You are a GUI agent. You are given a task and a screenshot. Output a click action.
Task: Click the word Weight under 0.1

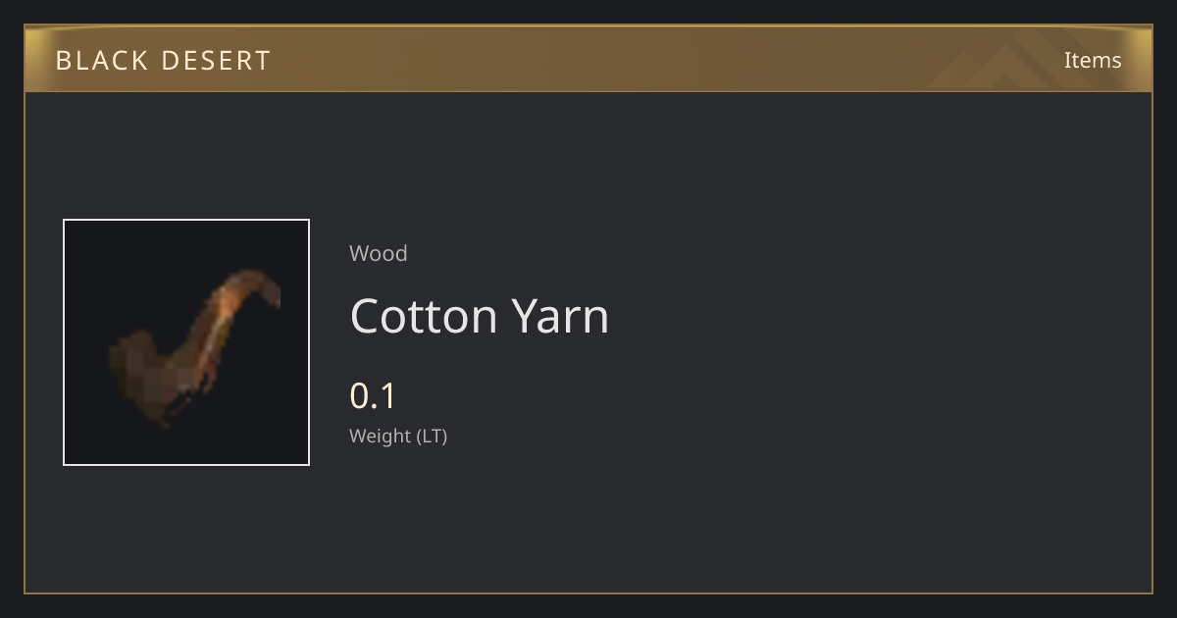click(x=381, y=437)
